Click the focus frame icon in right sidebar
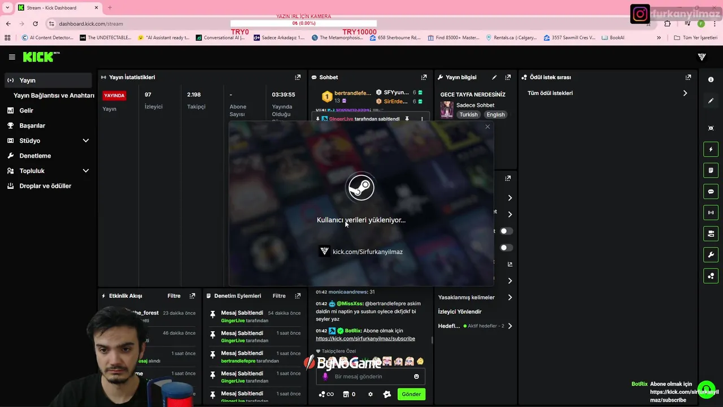Viewport: 723px width, 407px height. pos(711,128)
